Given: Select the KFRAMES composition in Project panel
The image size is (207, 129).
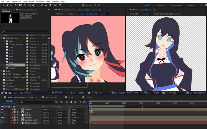Looking at the screenshot, I should (12, 68).
